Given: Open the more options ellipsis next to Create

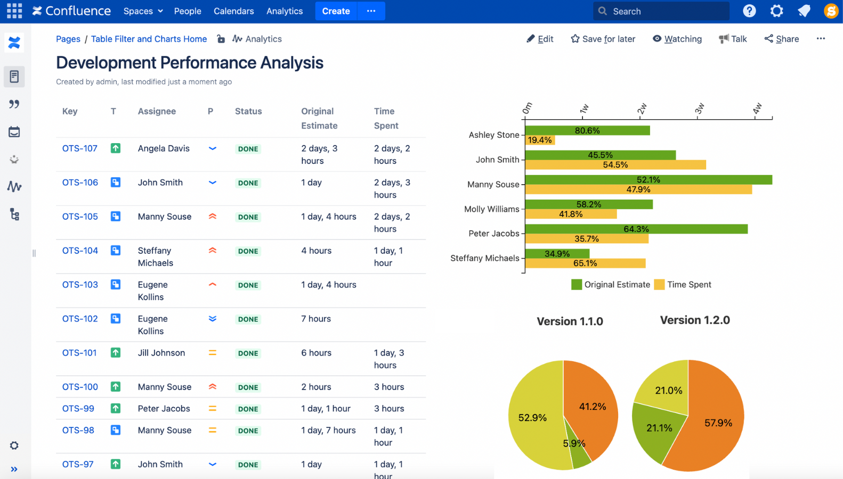Looking at the screenshot, I should click(x=371, y=11).
